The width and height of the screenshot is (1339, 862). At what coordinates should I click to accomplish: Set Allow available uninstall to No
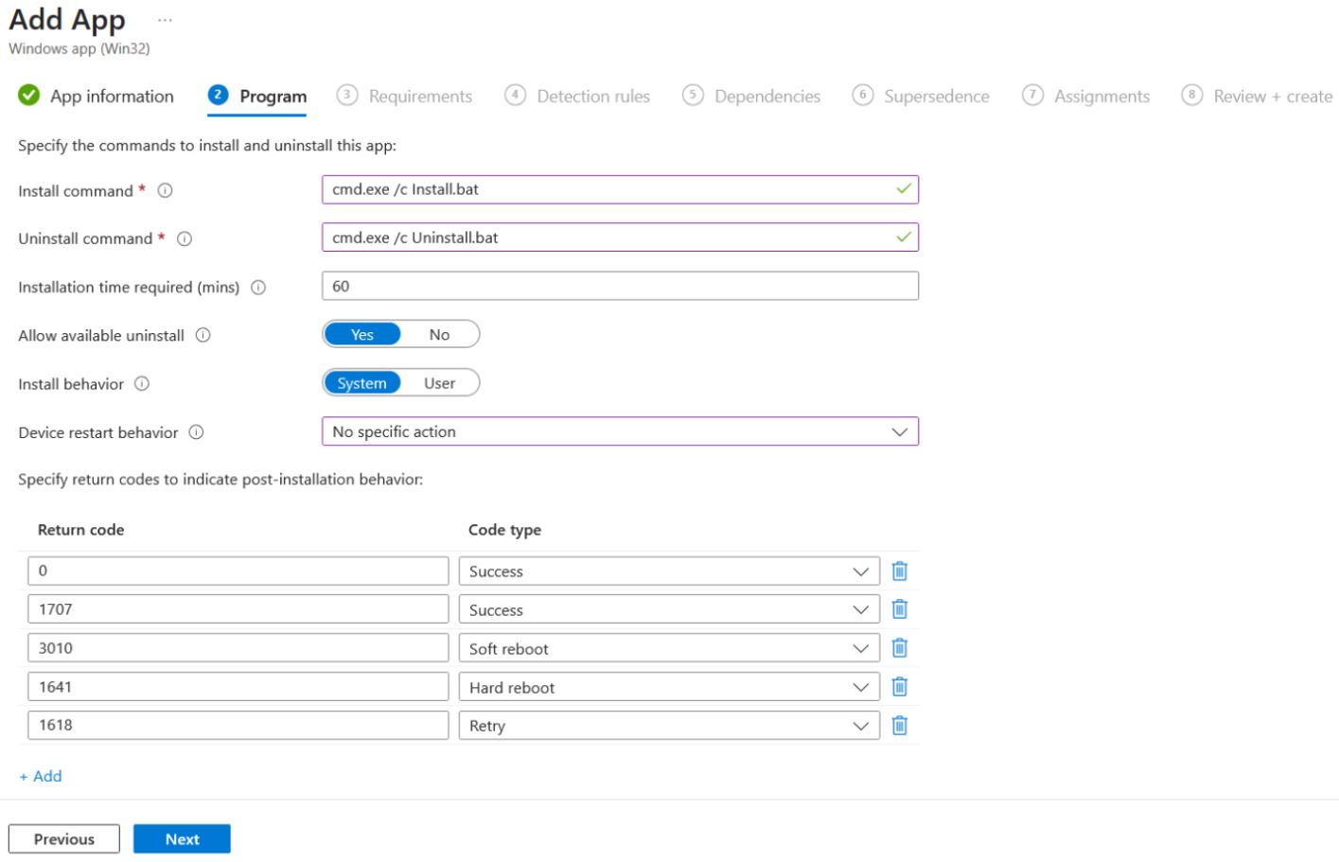coord(439,335)
